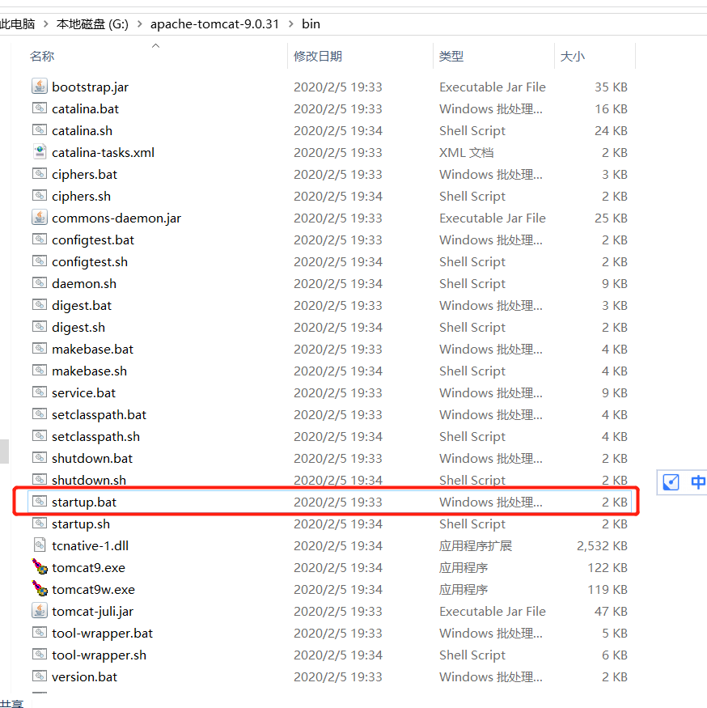This screenshot has height=708, width=707.
Task: Click the digest.sh file icon
Action: tap(40, 326)
